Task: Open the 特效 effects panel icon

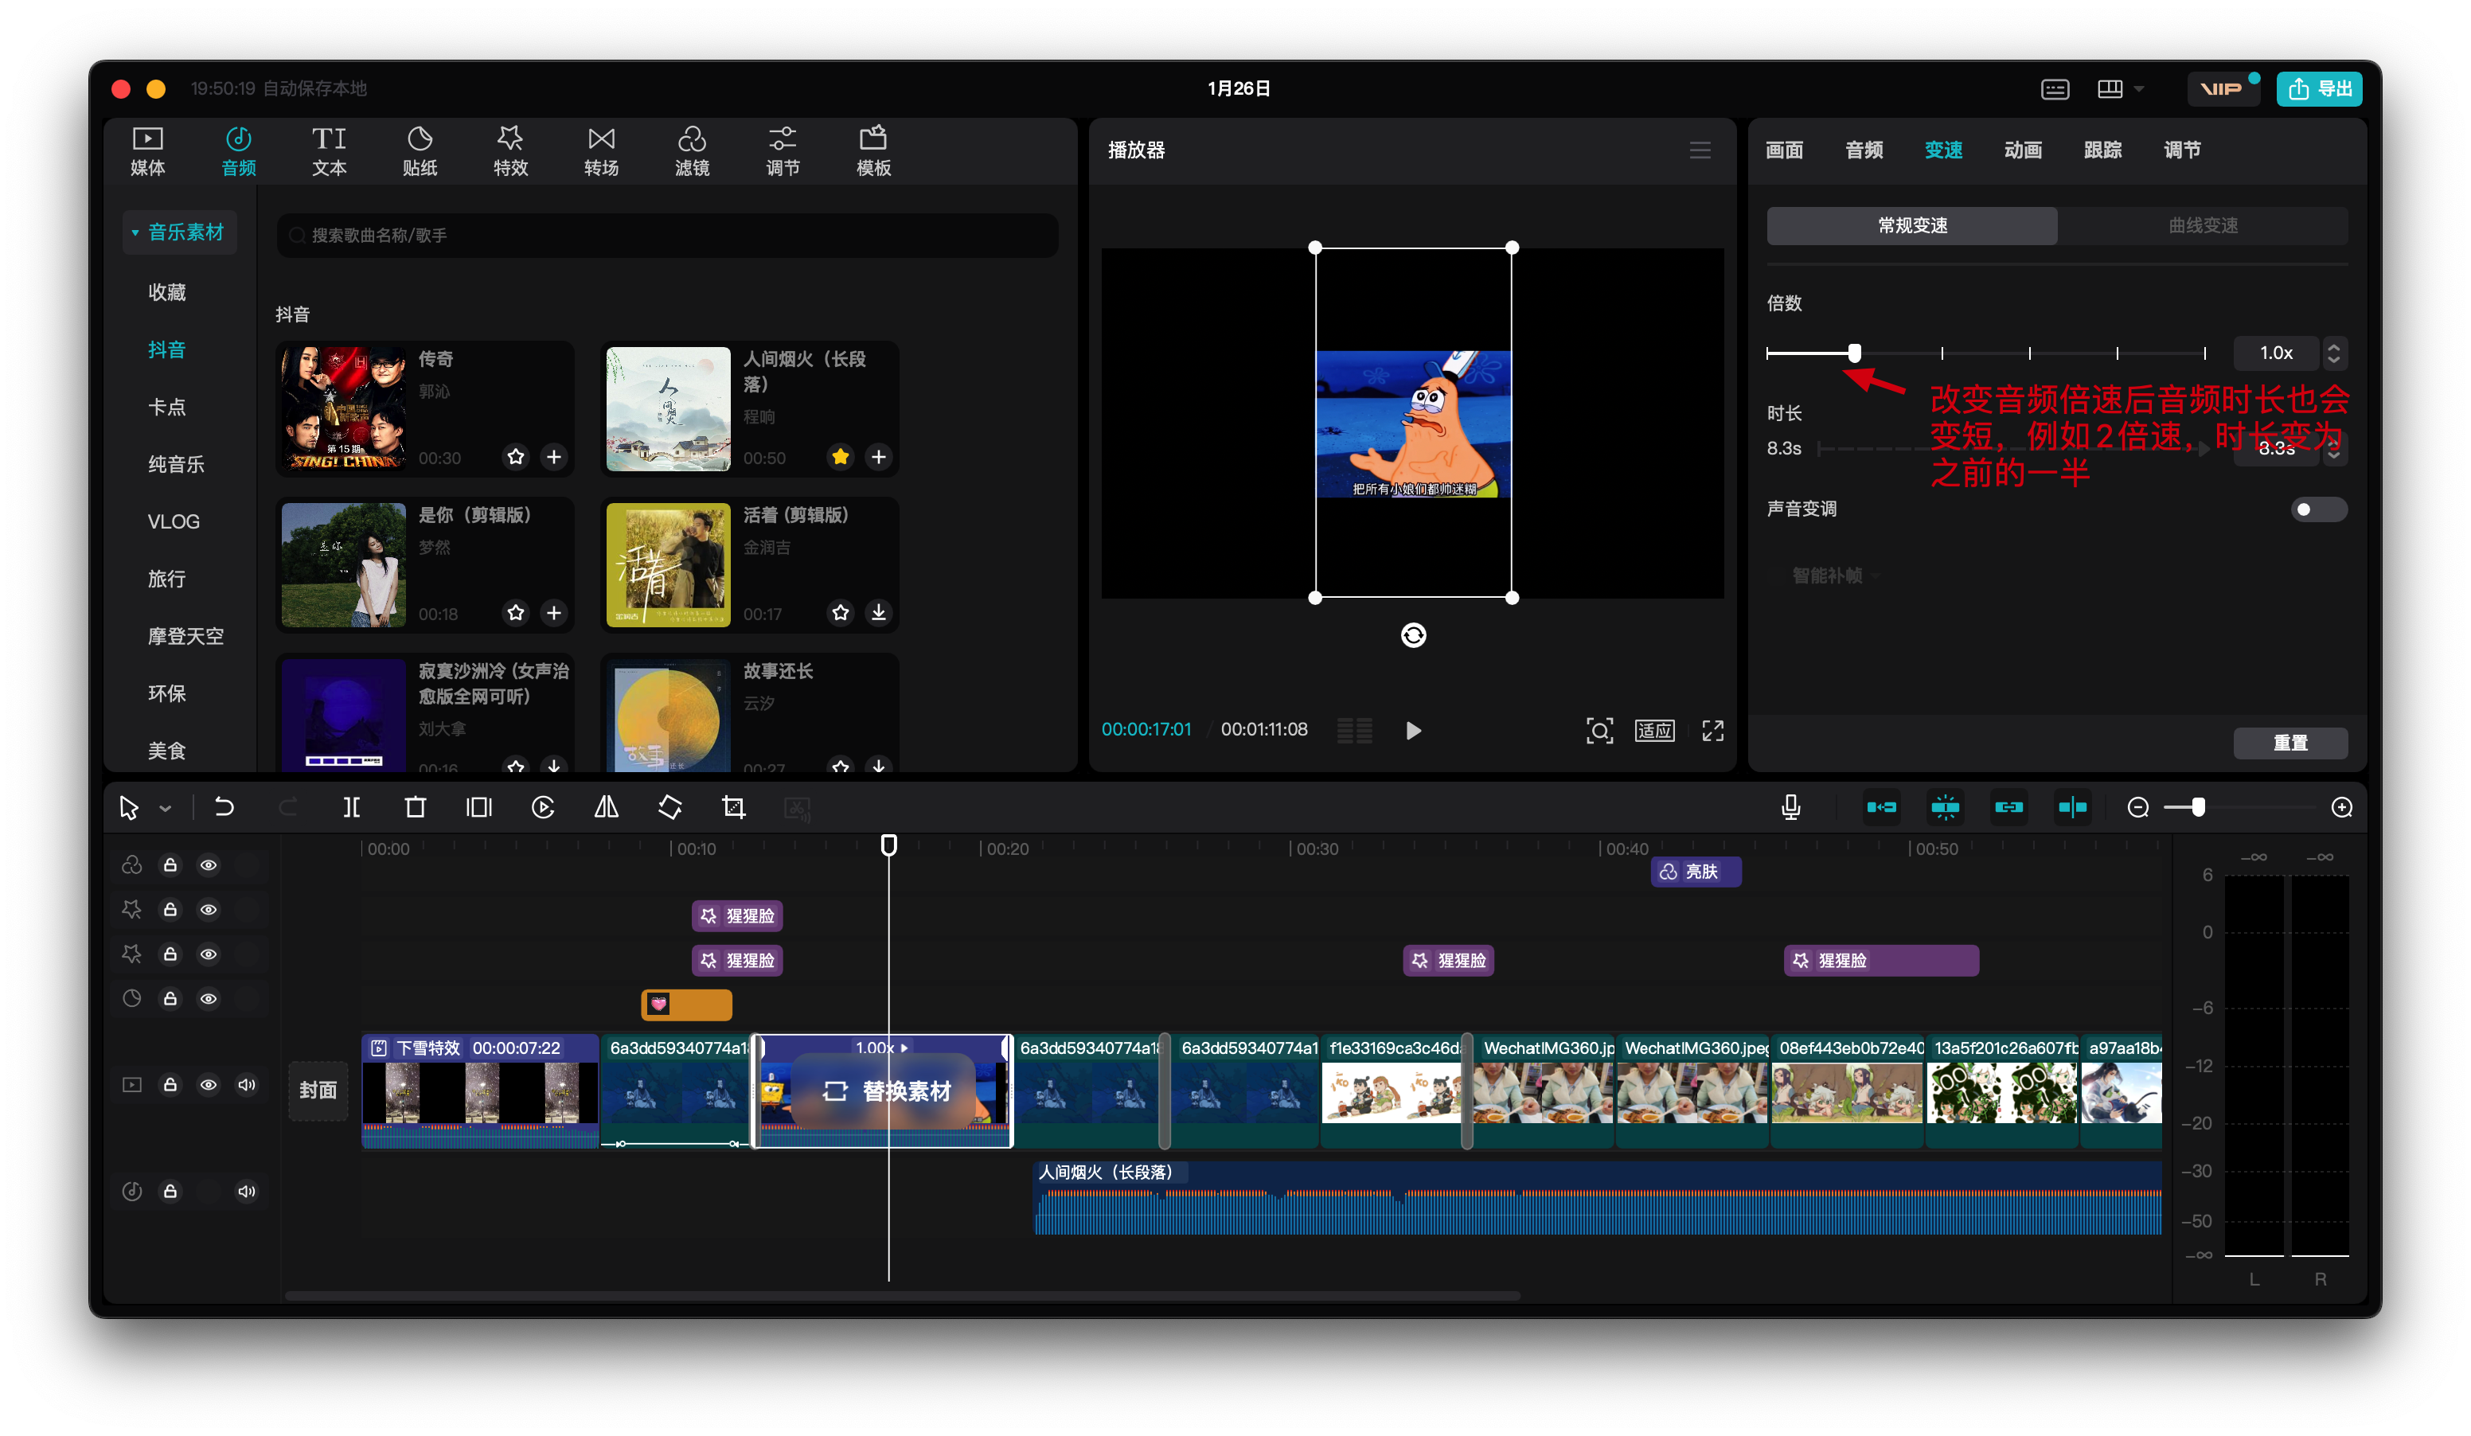Action: (x=510, y=150)
